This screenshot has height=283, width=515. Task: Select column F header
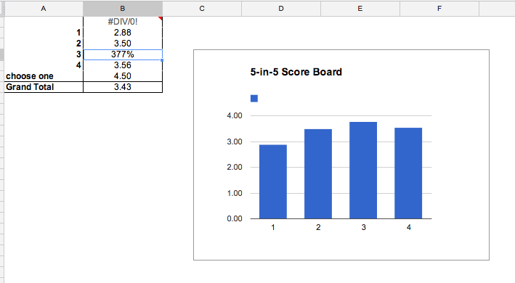click(x=439, y=9)
